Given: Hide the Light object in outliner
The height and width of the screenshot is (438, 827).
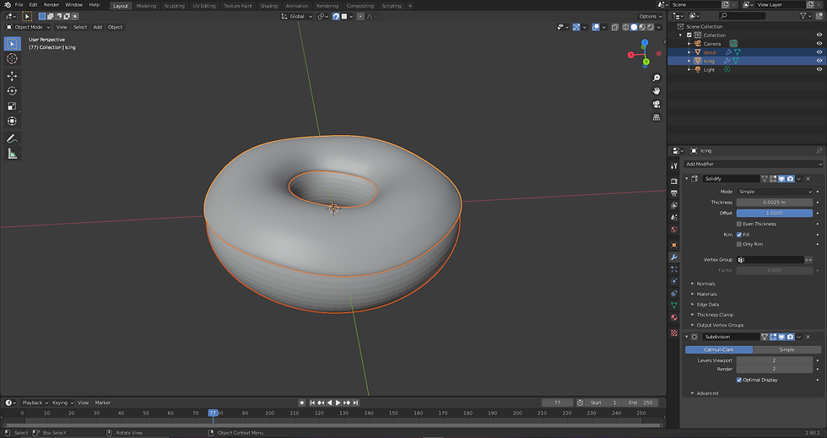Looking at the screenshot, I should click(x=819, y=70).
